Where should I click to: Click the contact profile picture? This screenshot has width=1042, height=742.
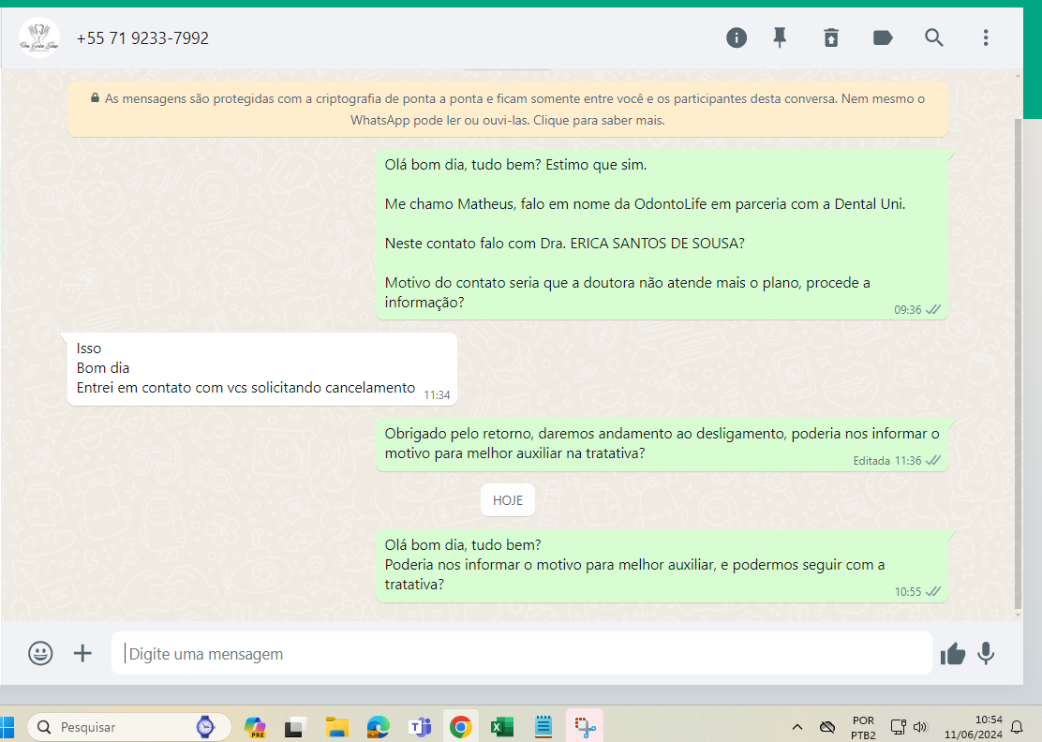click(39, 38)
